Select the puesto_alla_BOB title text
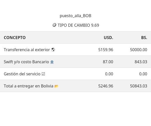 [75, 16]
